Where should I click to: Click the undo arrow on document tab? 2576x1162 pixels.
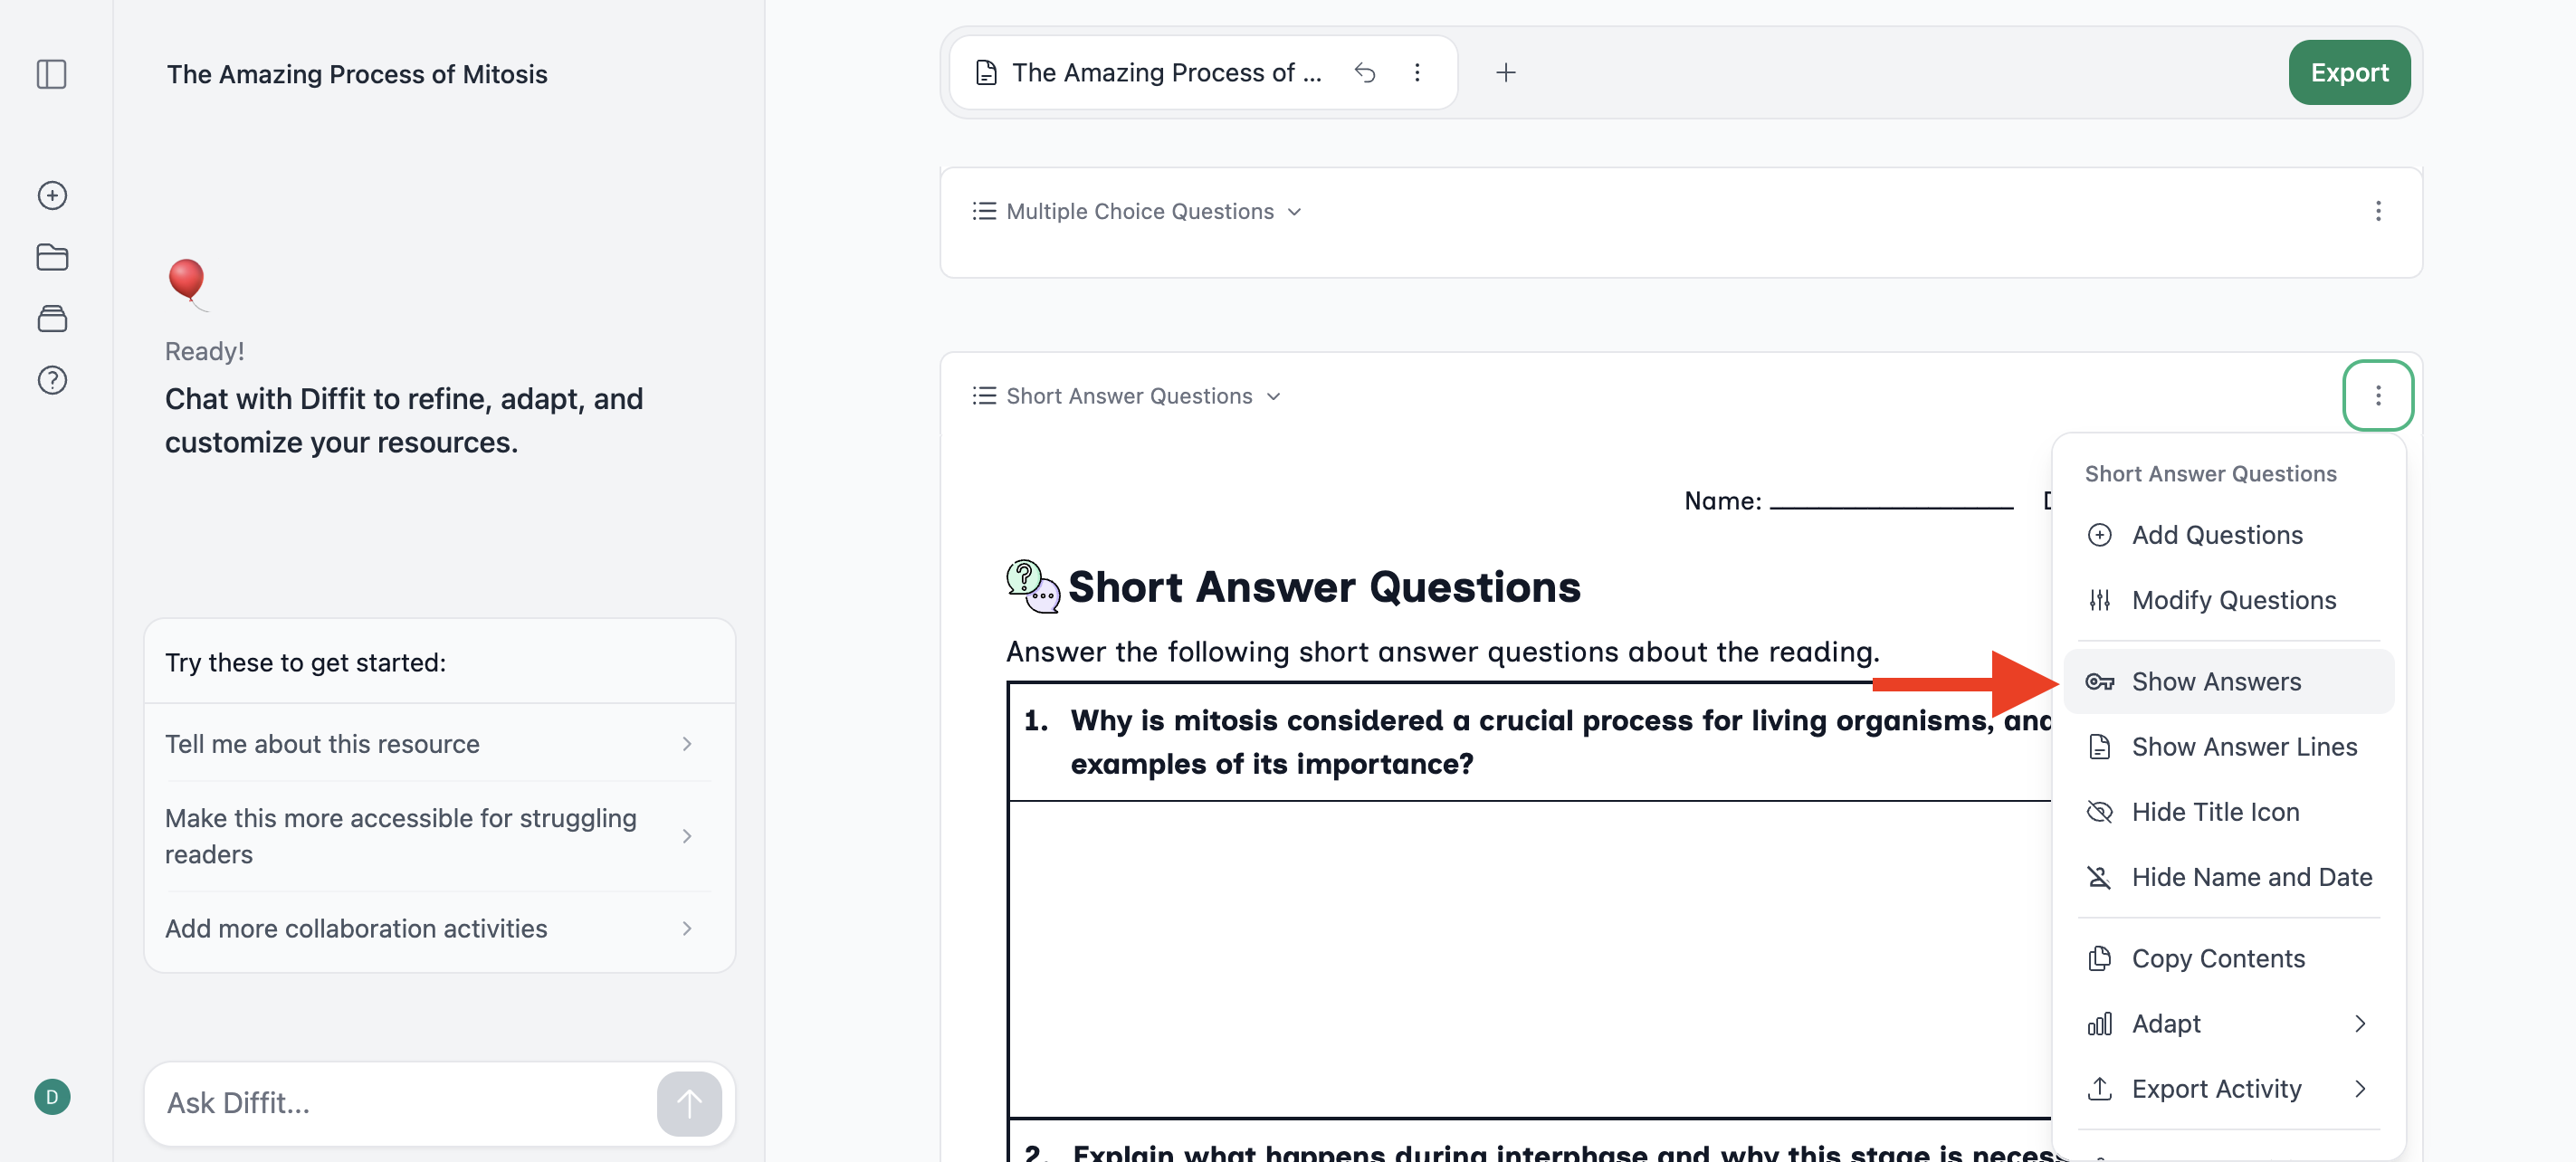point(1365,72)
